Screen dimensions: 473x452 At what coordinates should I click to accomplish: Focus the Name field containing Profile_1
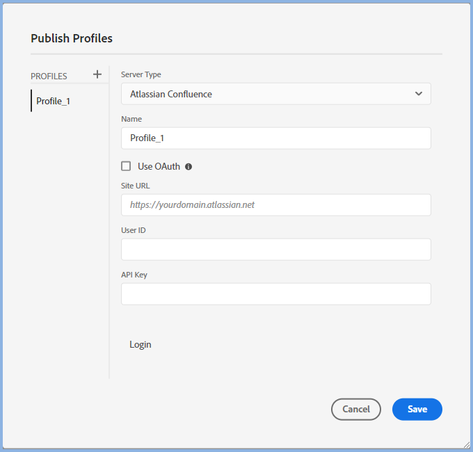coord(275,138)
